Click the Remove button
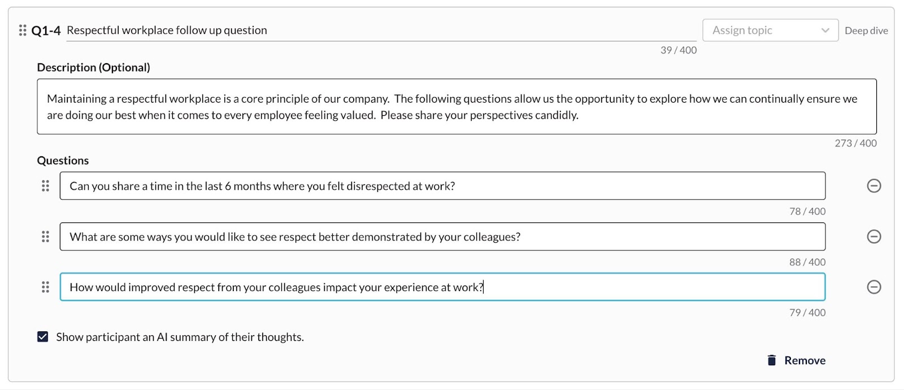Screen dimensions: 904x390 click(796, 360)
